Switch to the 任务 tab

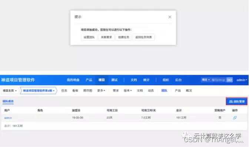click(64, 90)
